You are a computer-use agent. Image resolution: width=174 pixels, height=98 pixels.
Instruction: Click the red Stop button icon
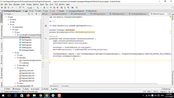pyautogui.click(x=57, y=8)
